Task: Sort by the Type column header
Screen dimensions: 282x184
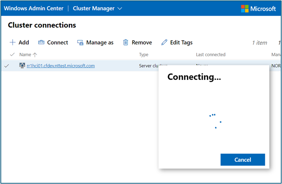Action: click(144, 55)
